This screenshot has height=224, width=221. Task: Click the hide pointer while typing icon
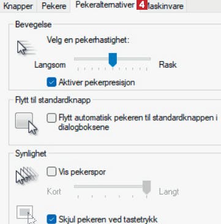(x=26, y=215)
